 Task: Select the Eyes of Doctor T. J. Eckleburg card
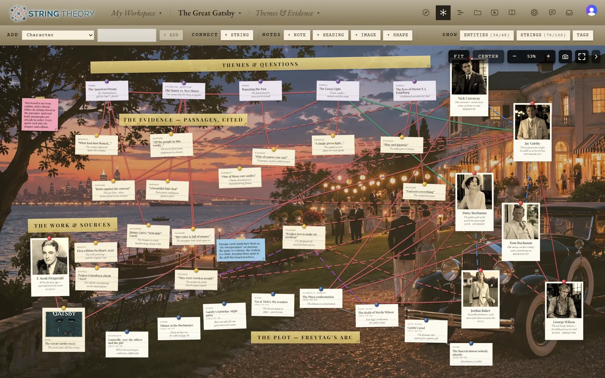pyautogui.click(x=414, y=91)
